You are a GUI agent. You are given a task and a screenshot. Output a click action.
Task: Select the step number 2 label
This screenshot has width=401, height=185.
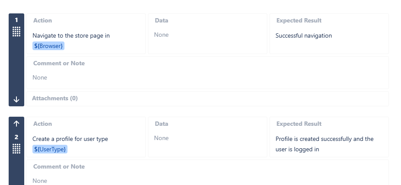16,137
